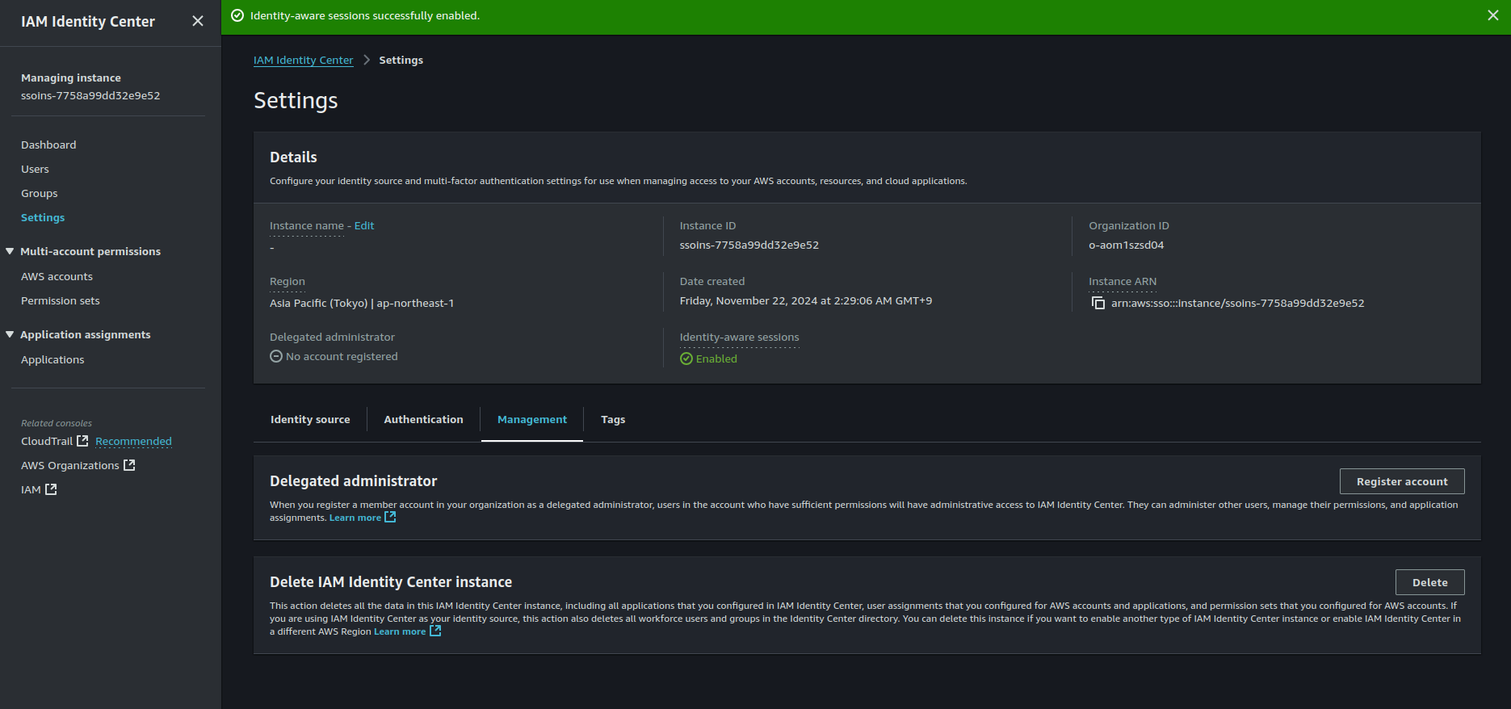Copy the Instance ARN with the copy icon

pyautogui.click(x=1098, y=303)
